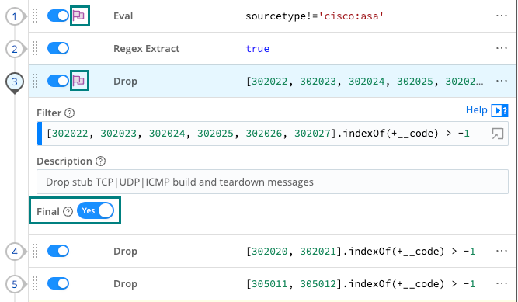Click the Description help question mark

point(100,161)
